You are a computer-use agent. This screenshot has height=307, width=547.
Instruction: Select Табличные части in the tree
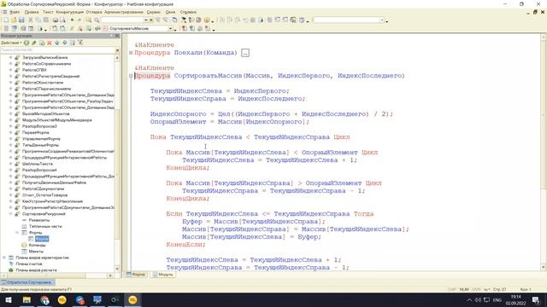click(45, 226)
